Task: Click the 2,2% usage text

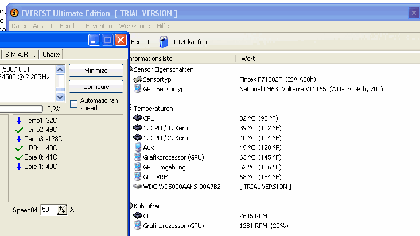Action: [54, 109]
